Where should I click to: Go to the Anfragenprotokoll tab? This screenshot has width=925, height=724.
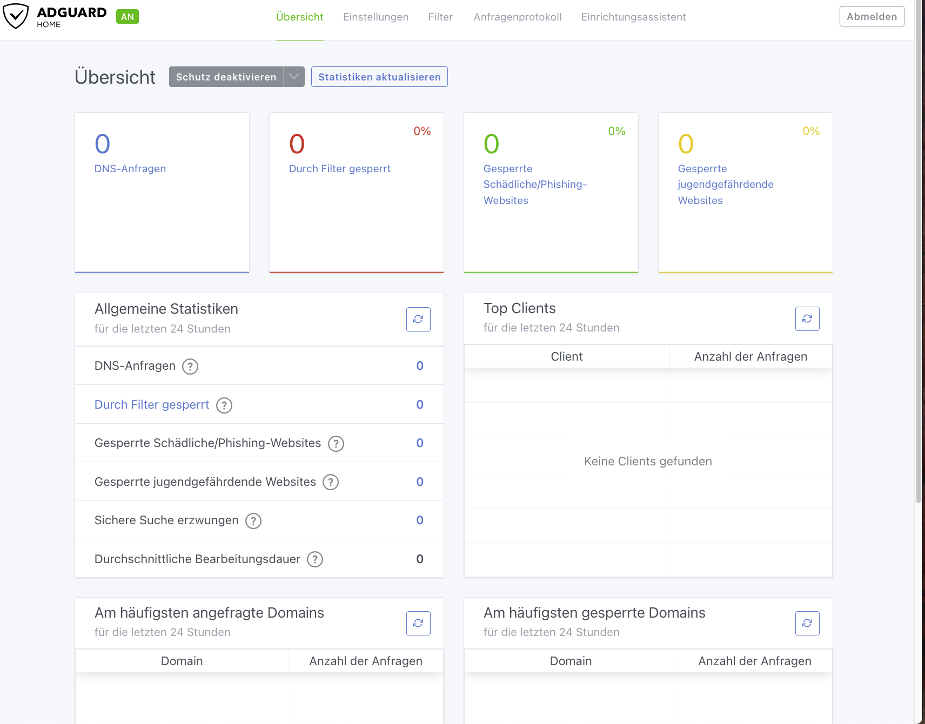517,17
